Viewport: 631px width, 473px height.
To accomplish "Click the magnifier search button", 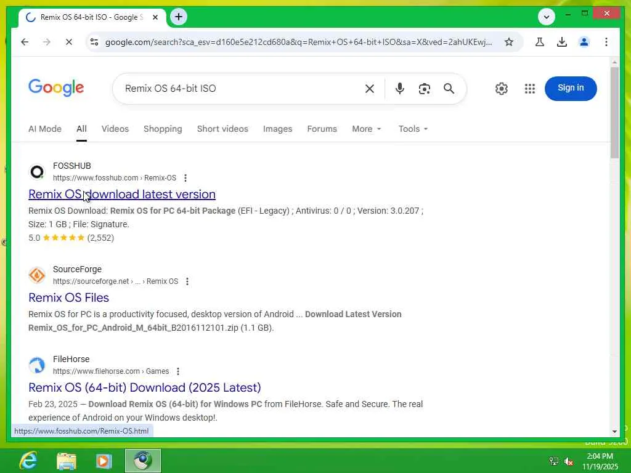I will click(449, 89).
